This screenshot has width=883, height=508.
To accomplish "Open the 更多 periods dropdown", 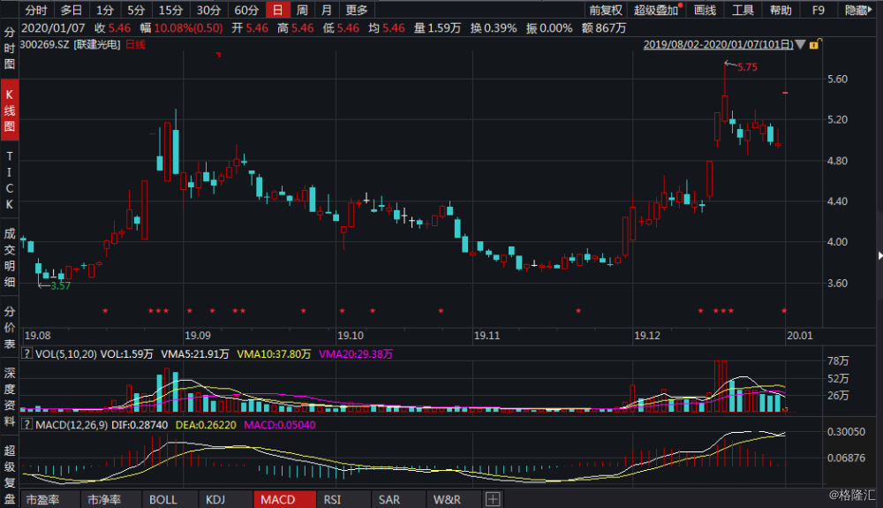I will [357, 11].
